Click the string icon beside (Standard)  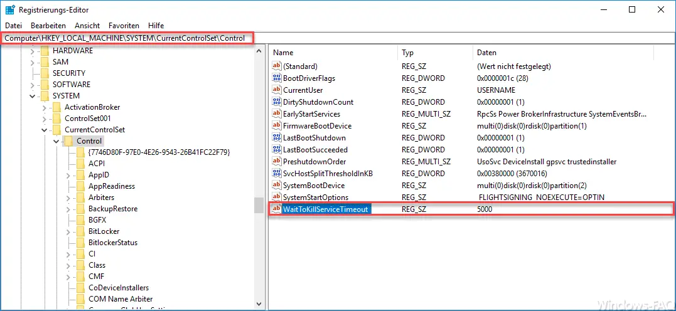[277, 66]
